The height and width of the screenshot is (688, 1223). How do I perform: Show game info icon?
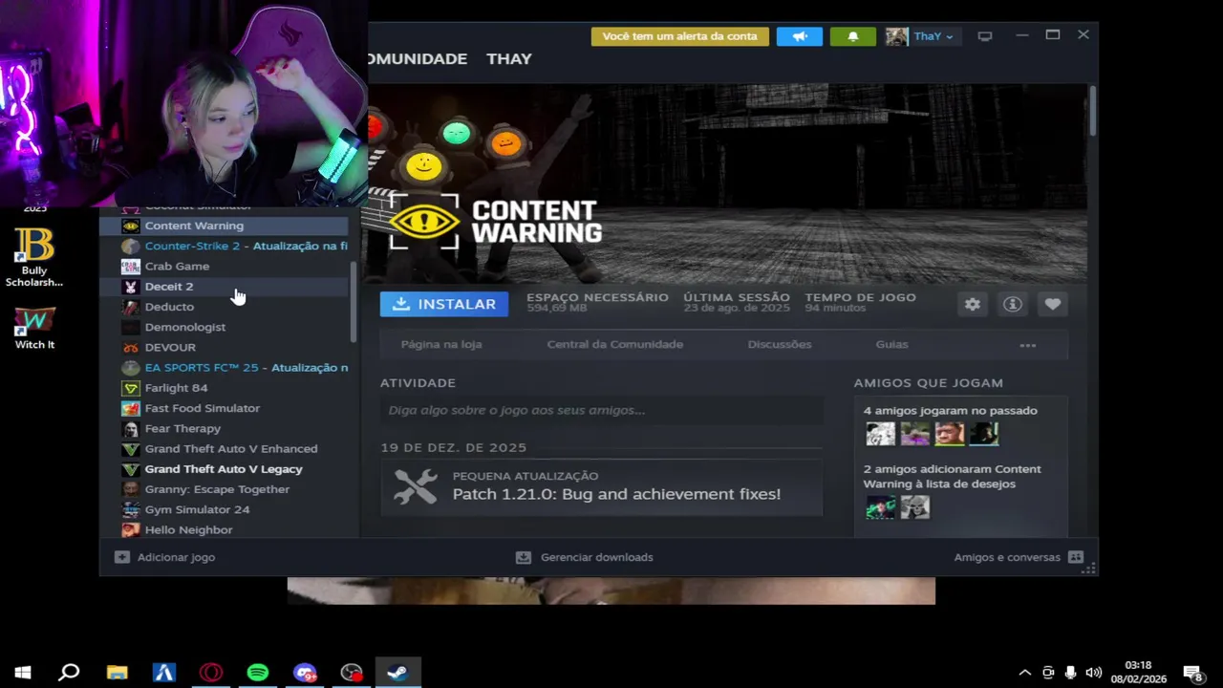[x=1012, y=304]
